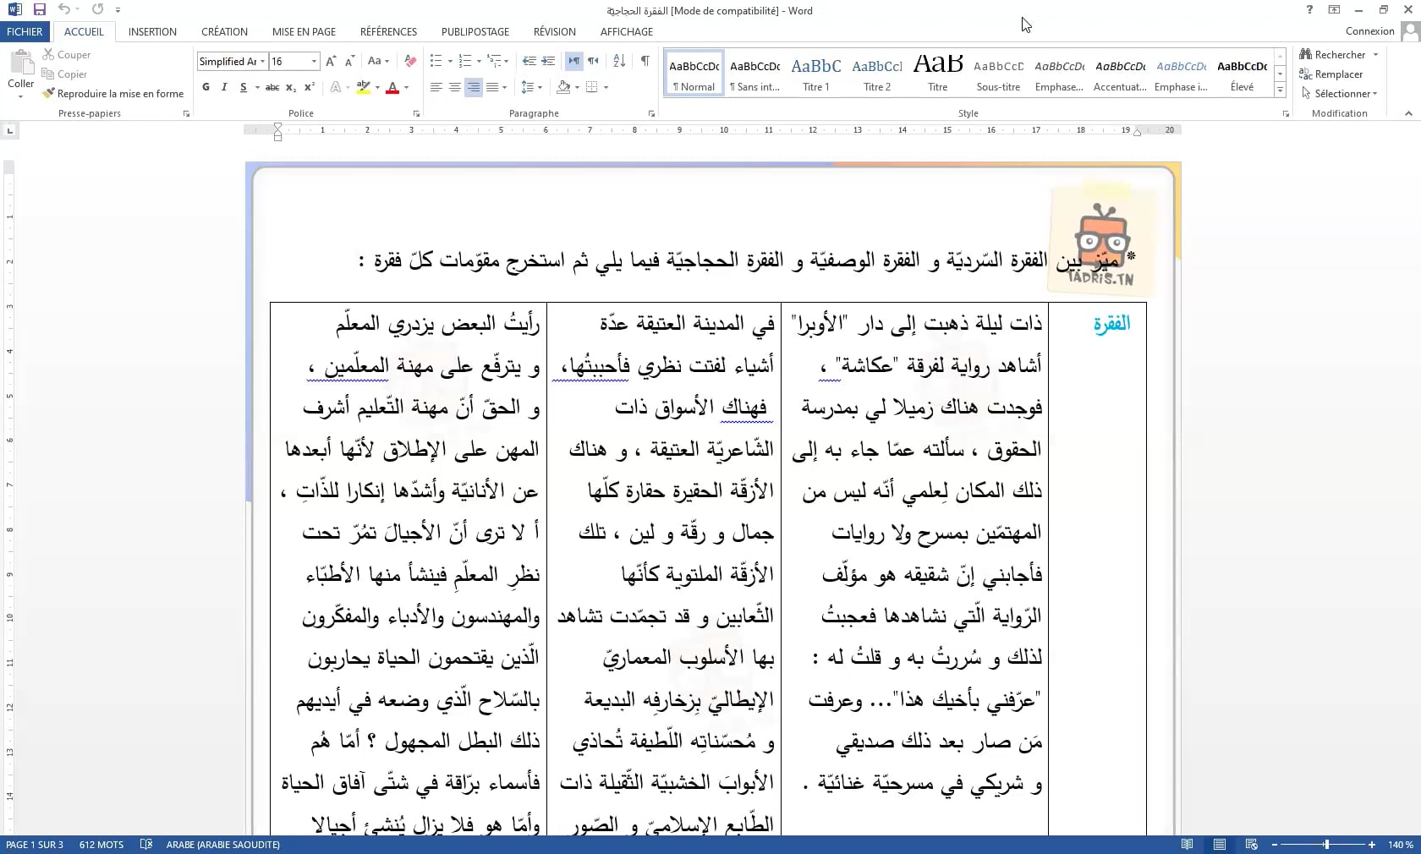Apply the Titre 1 style
The image size is (1421, 854).
[x=816, y=73]
